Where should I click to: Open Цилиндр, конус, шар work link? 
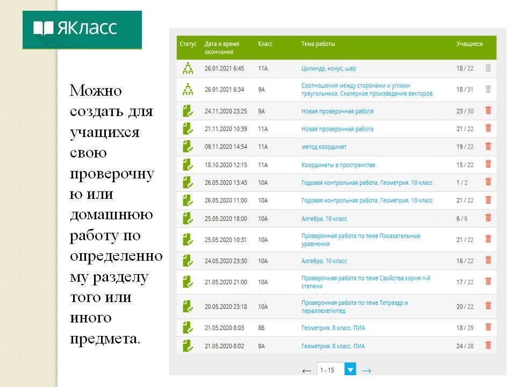(328, 69)
